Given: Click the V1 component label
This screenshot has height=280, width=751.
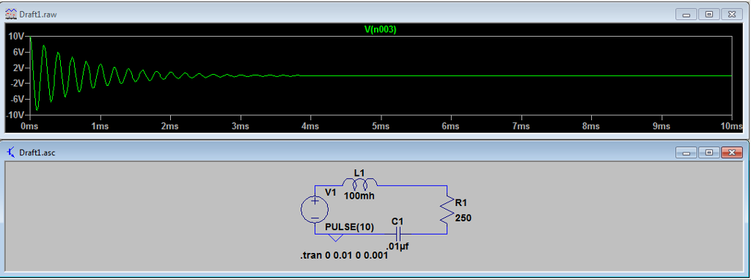Looking at the screenshot, I should pos(331,192).
